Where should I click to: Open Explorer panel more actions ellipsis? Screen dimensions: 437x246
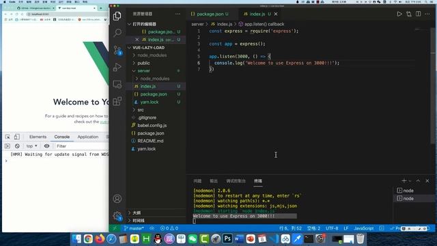(178, 14)
